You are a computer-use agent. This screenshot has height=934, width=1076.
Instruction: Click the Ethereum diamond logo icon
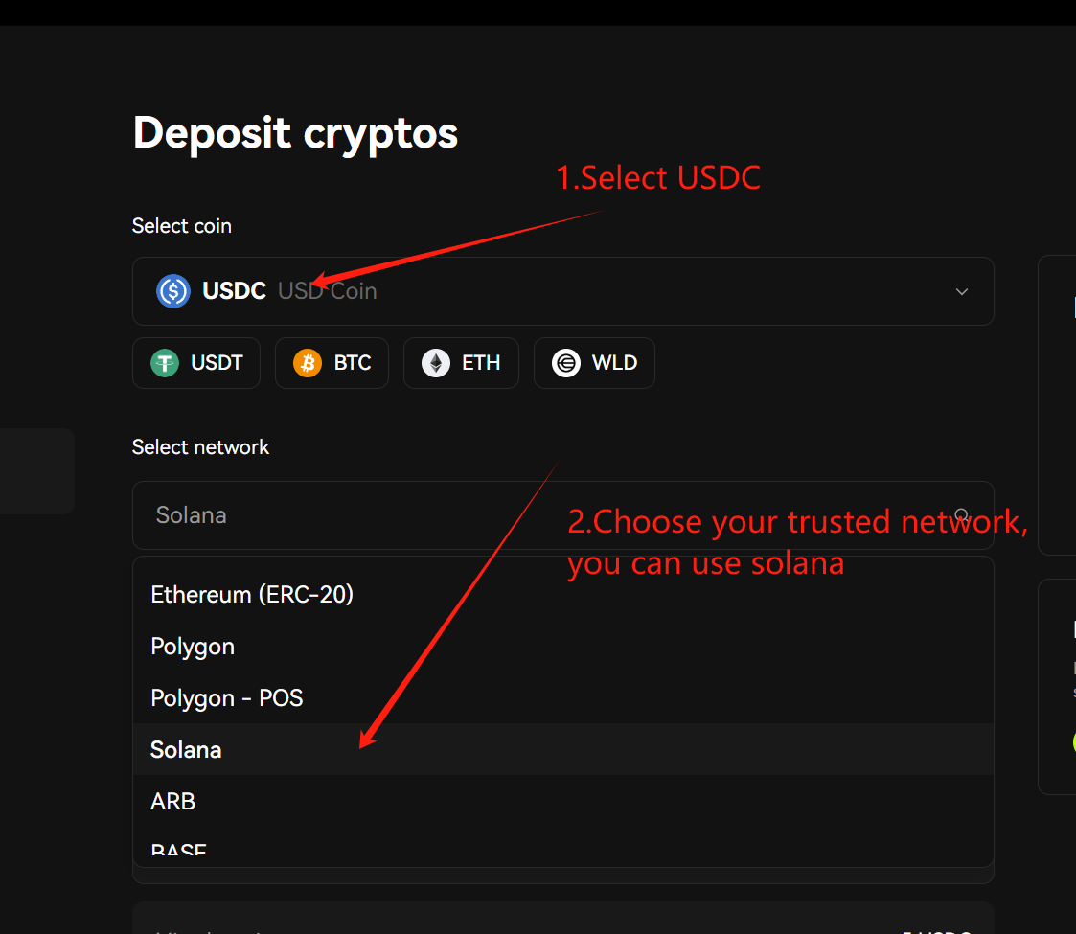(x=436, y=363)
